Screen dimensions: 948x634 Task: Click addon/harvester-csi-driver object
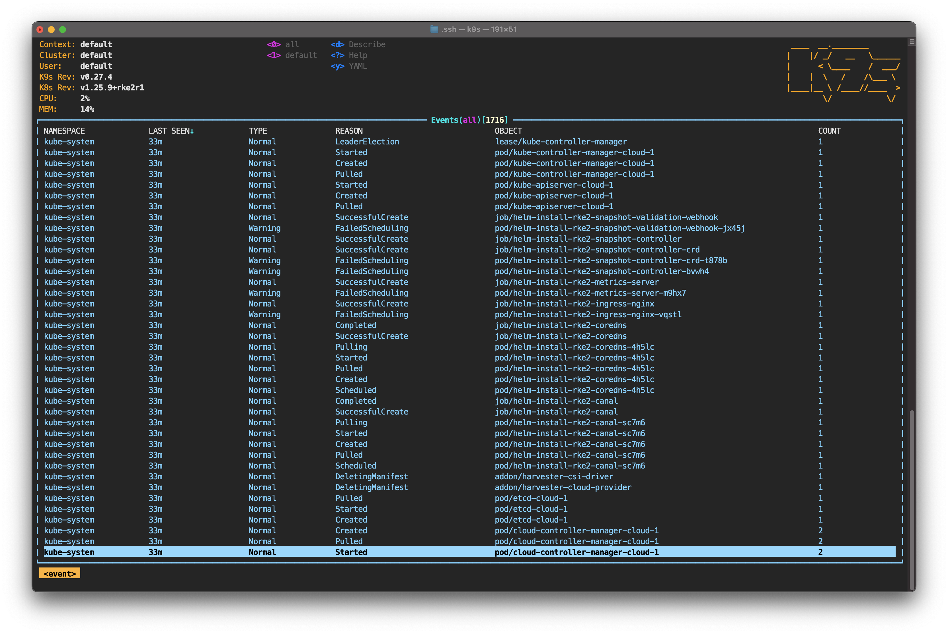click(x=554, y=476)
